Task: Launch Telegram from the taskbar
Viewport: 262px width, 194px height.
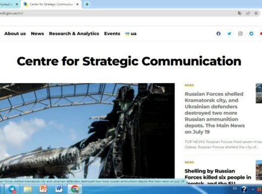Action: tap(12, 189)
